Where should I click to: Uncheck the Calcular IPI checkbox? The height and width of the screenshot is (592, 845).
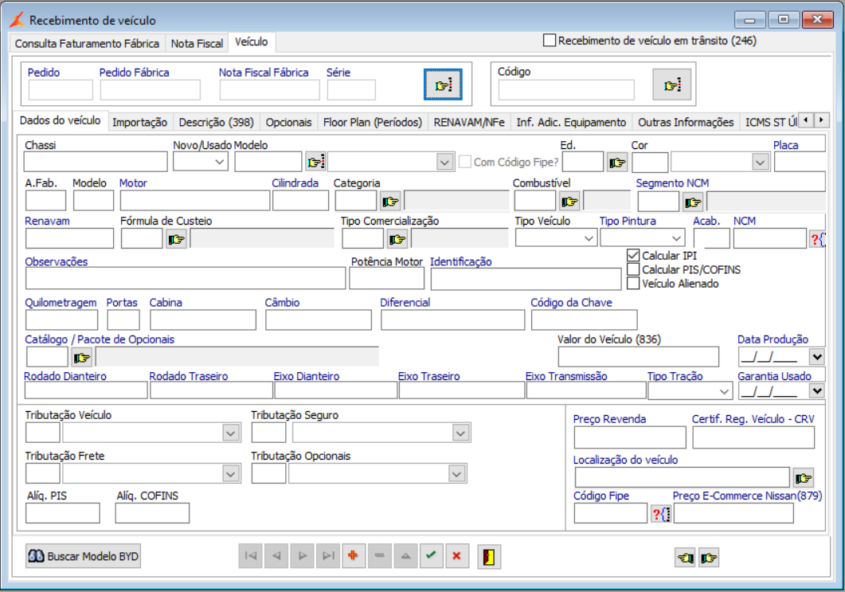633,256
